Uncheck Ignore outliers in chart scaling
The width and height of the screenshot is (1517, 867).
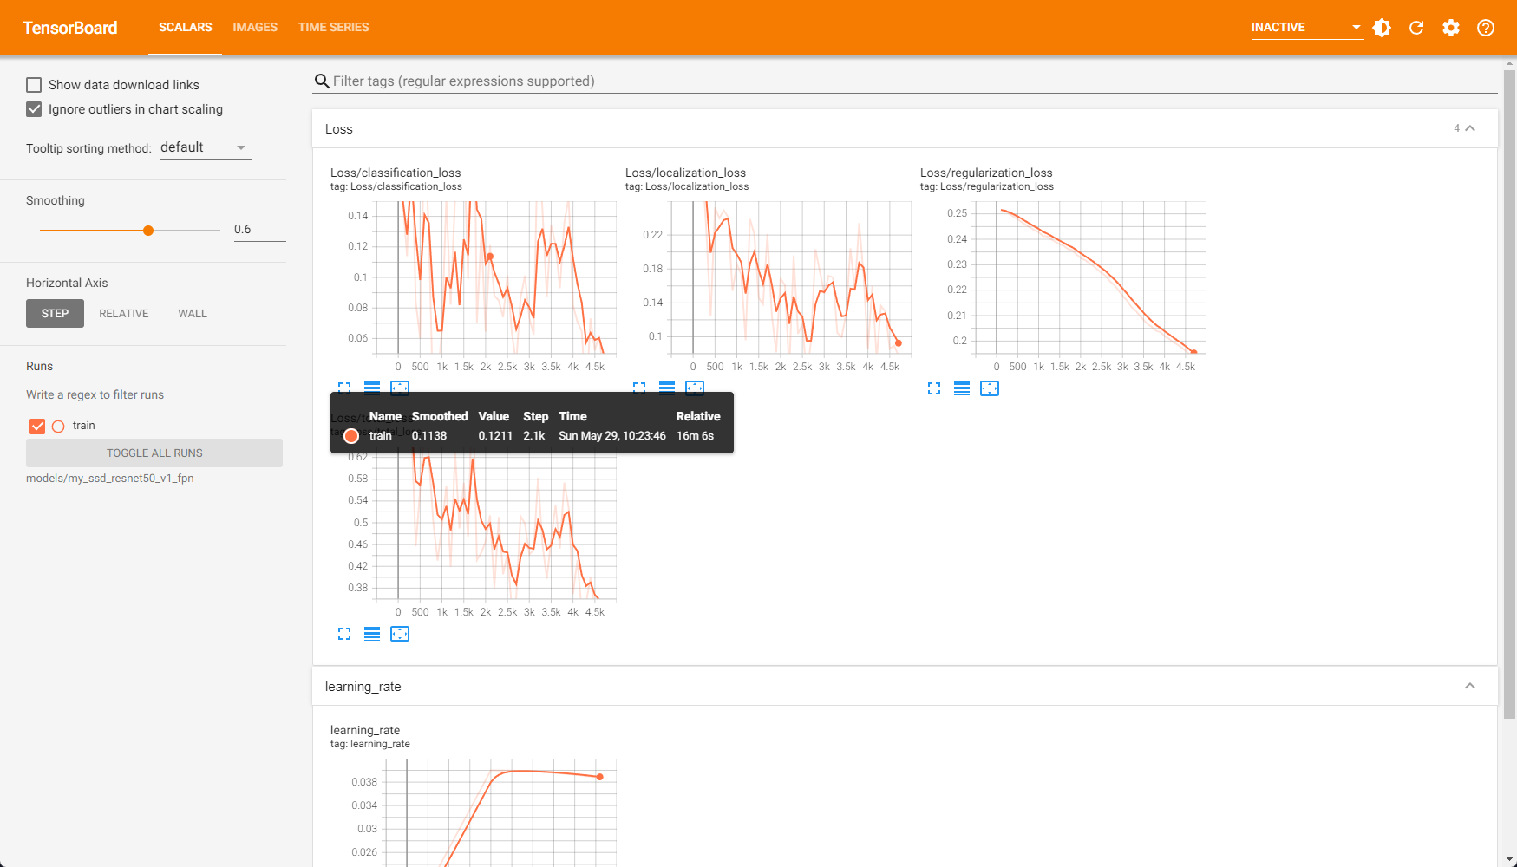(x=34, y=109)
